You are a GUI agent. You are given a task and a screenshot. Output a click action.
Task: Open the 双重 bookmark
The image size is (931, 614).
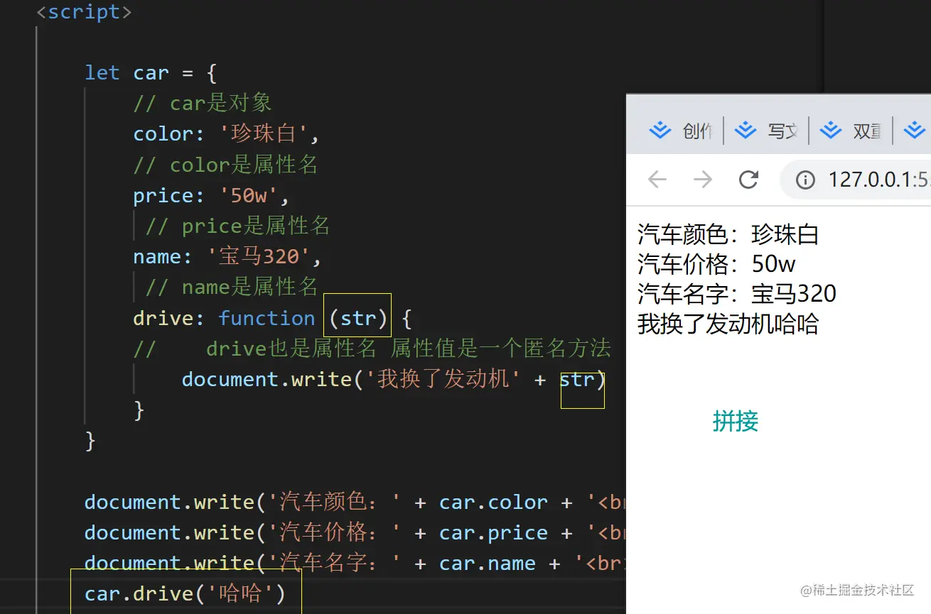tap(867, 130)
